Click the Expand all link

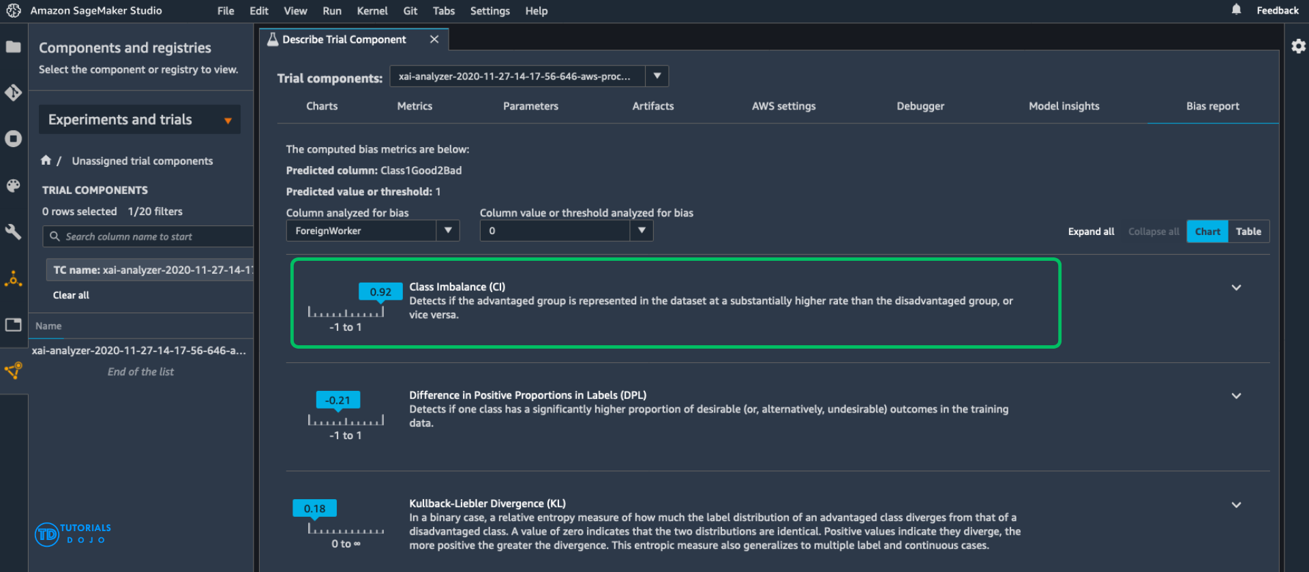tap(1091, 232)
